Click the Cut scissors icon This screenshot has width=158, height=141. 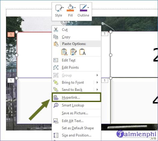(56, 30)
